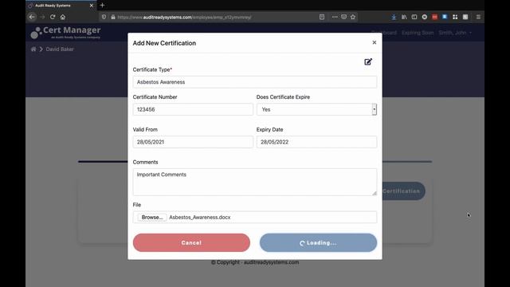Click the four-squares grid extension icon
The image size is (510, 287).
(x=455, y=17)
